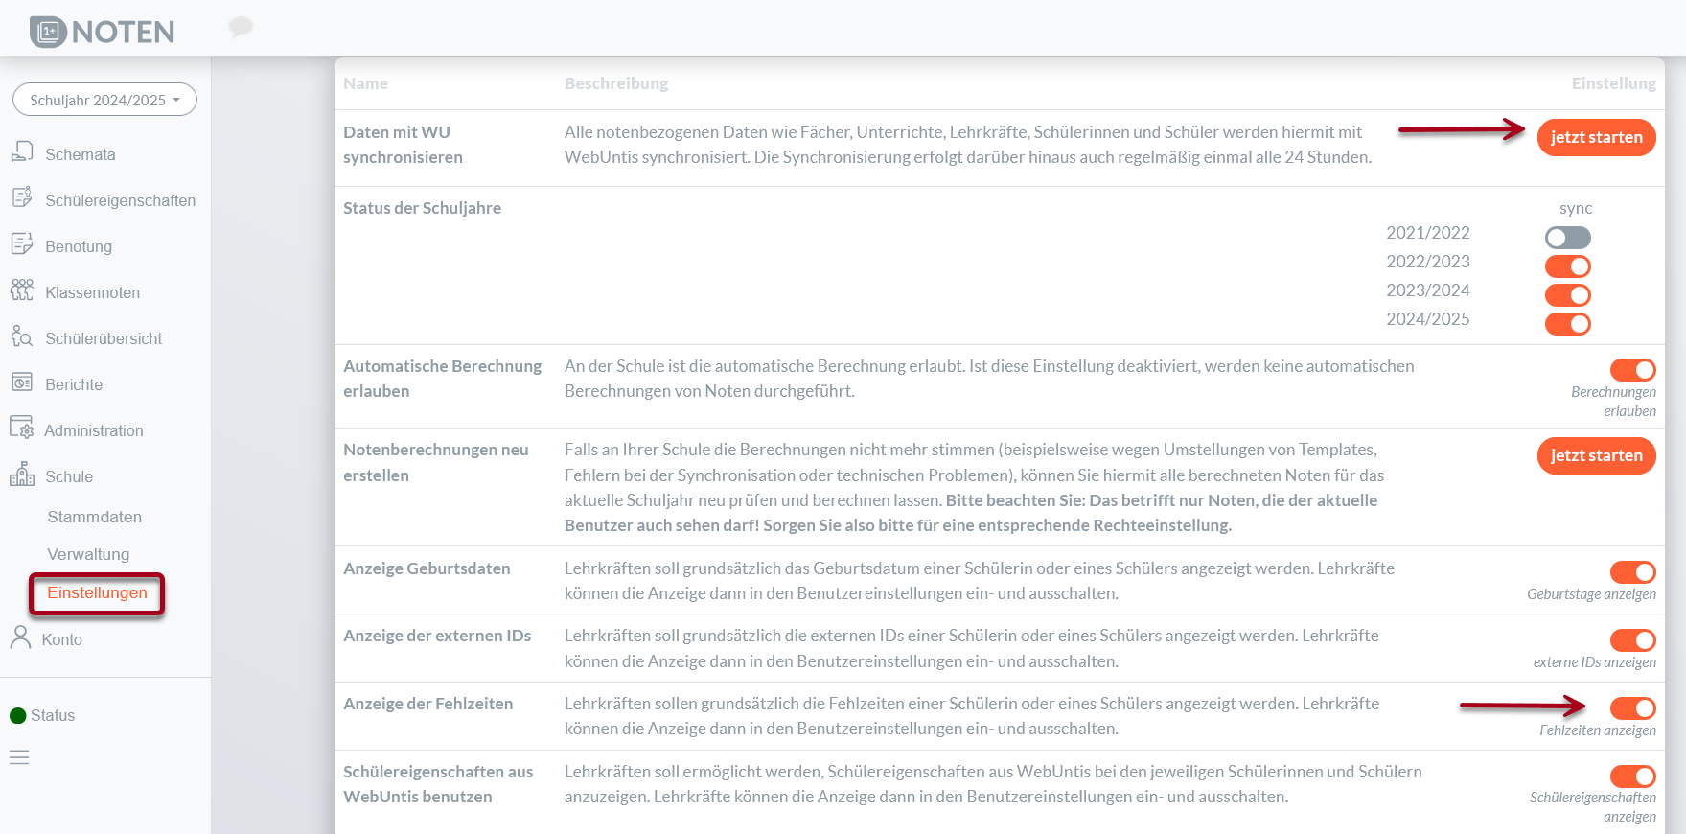The height and width of the screenshot is (834, 1686).
Task: Start WebUntis sync with jetzt starten
Action: point(1596,137)
